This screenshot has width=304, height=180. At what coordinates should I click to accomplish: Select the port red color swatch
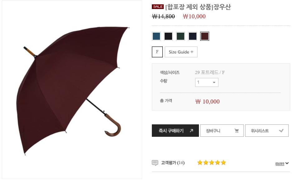[x=205, y=36]
